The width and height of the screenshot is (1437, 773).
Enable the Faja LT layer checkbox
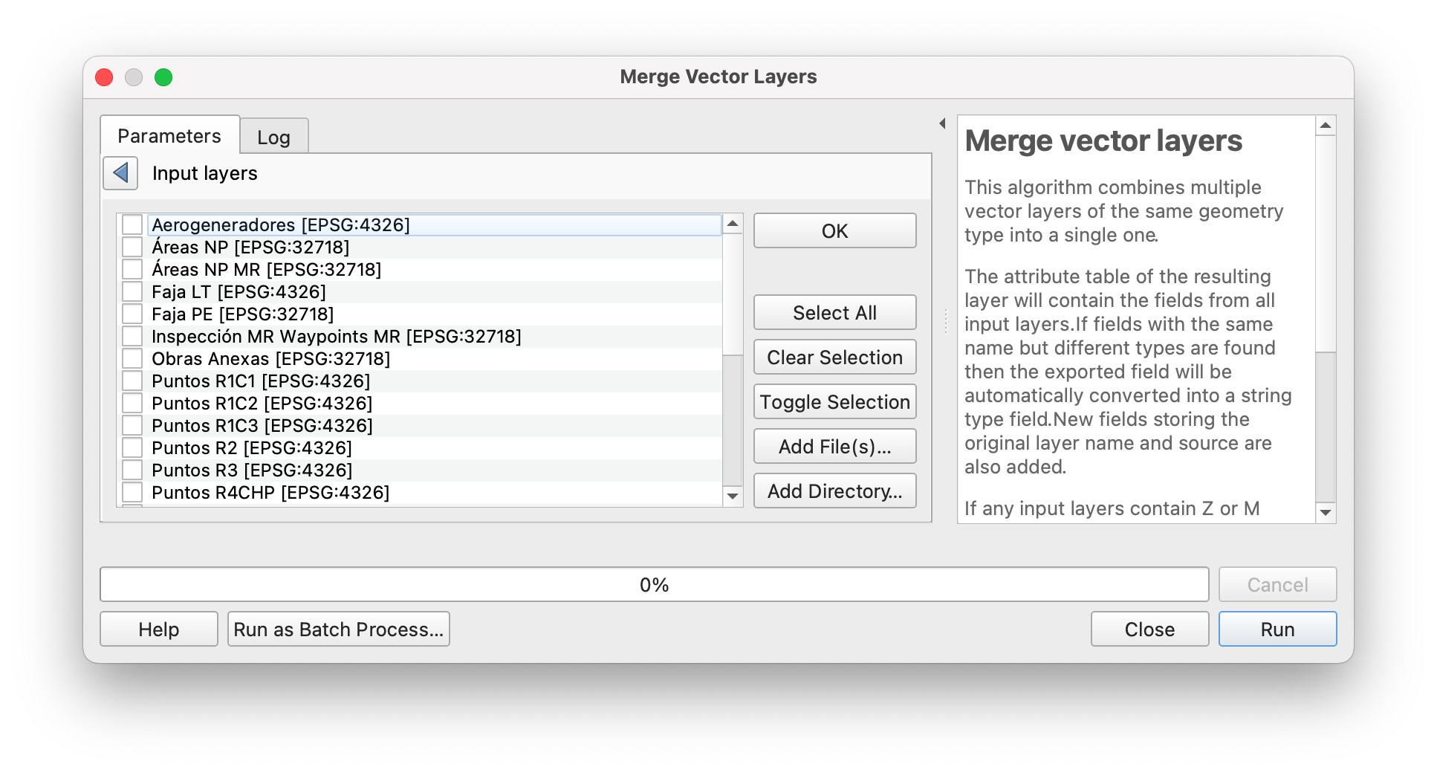[132, 291]
